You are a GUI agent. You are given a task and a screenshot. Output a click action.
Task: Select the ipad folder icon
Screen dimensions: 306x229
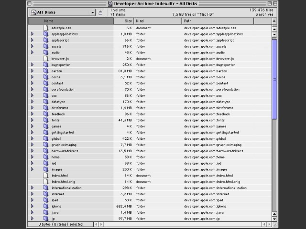[x=46, y=200]
